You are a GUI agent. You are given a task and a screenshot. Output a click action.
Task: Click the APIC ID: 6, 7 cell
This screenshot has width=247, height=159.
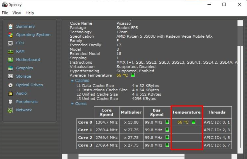tap(217, 145)
